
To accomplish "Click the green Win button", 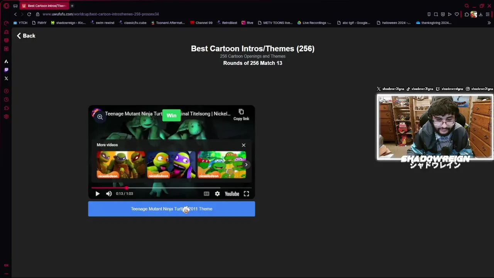I will (x=171, y=115).
